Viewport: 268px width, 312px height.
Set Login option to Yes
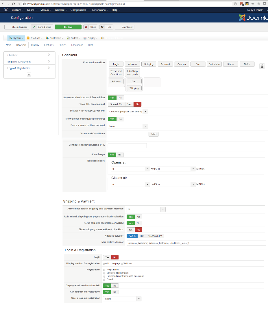107,257
